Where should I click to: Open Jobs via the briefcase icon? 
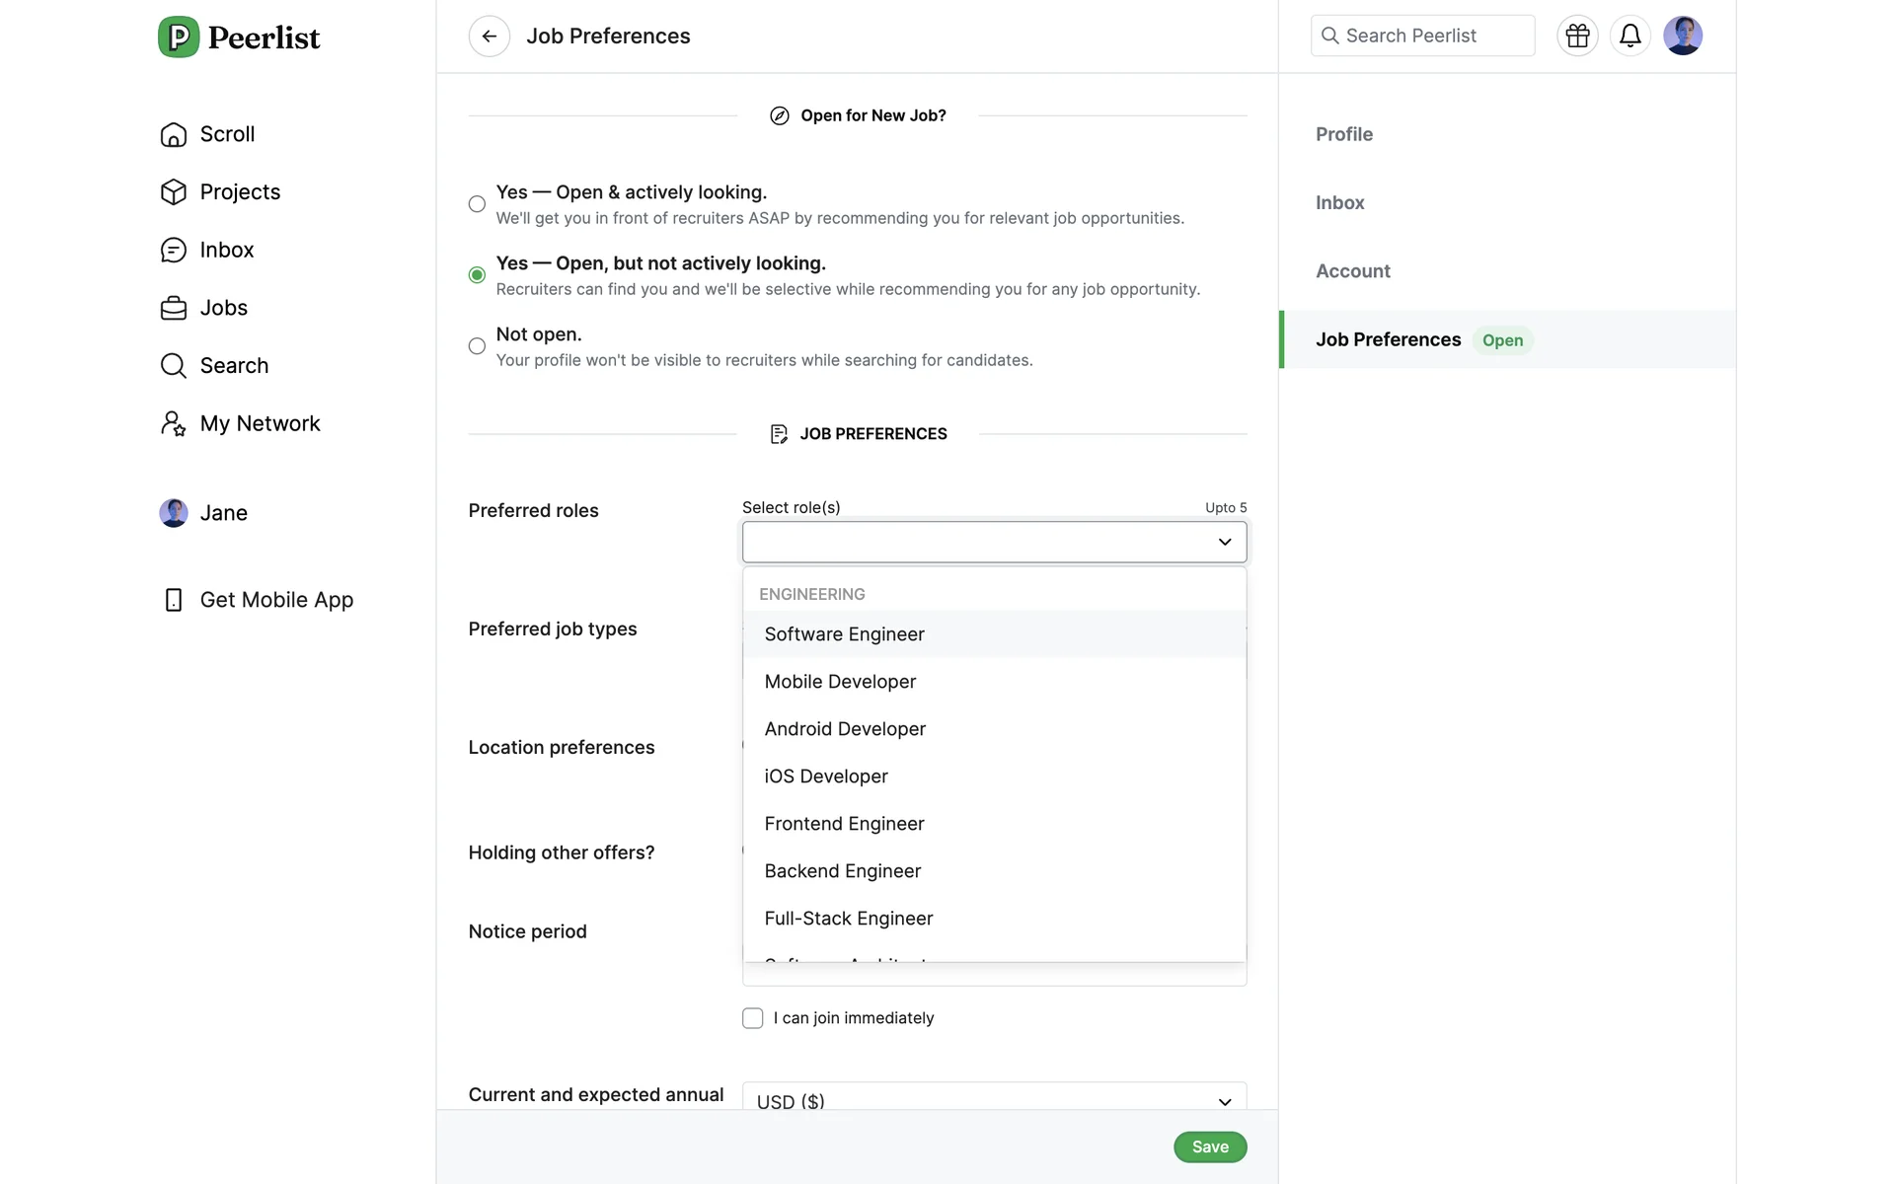click(x=174, y=308)
